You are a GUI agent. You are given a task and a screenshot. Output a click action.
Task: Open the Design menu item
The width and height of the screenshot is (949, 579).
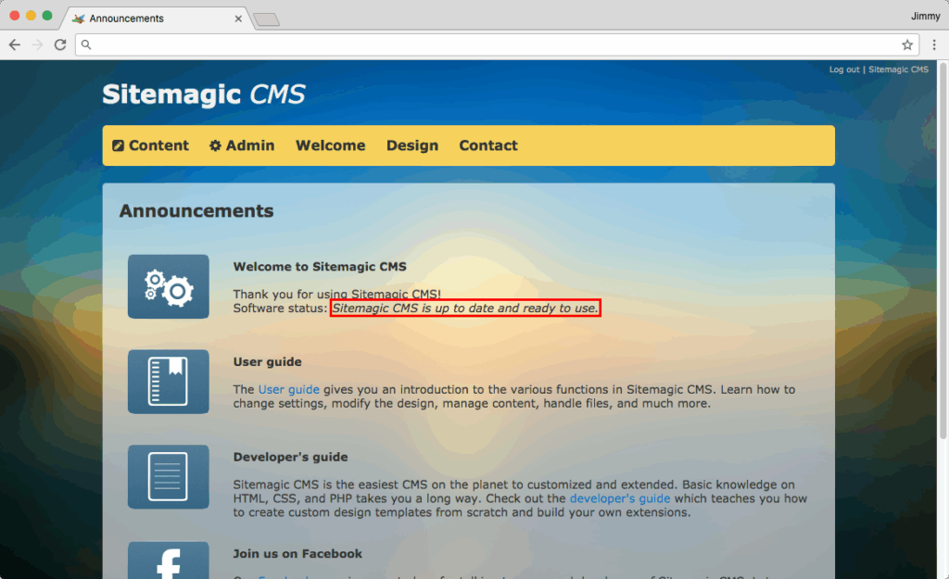coord(412,145)
